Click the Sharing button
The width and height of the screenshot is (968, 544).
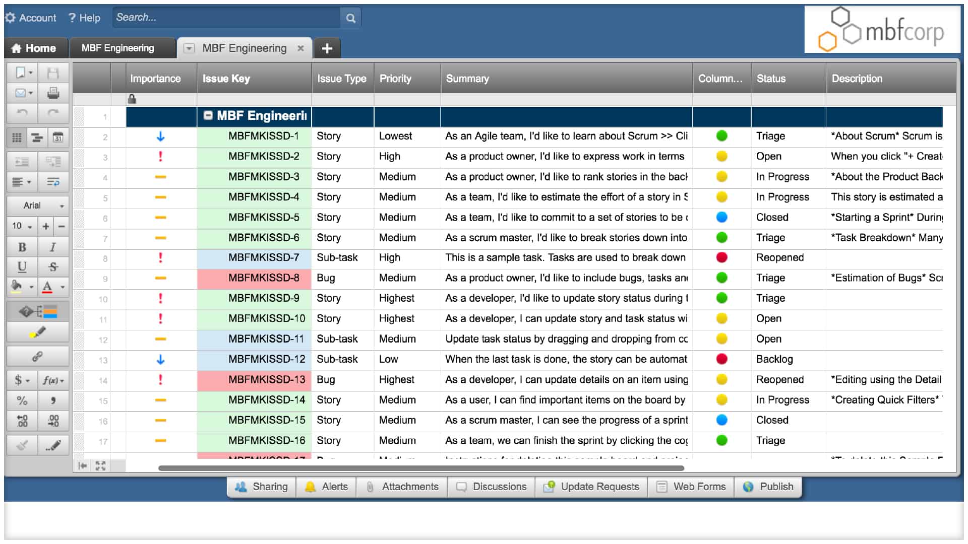(261, 487)
